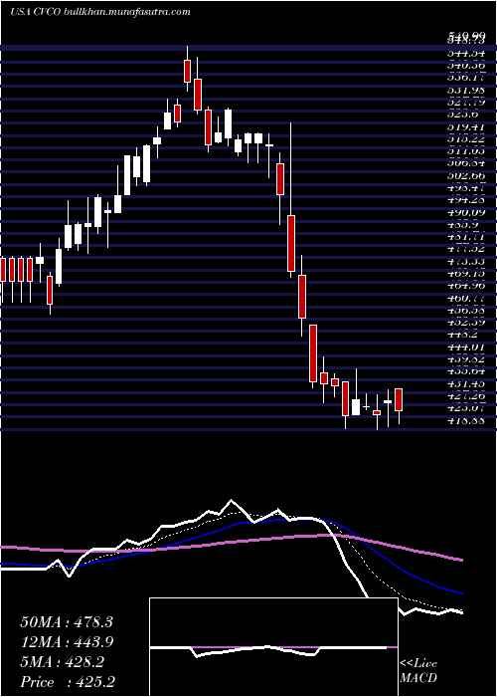This screenshot has height=697, width=497.
Task: Click the 431.45 price axis label
Action: click(x=466, y=383)
